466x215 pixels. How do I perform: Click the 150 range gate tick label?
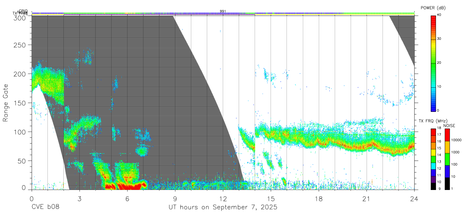coord(20,103)
